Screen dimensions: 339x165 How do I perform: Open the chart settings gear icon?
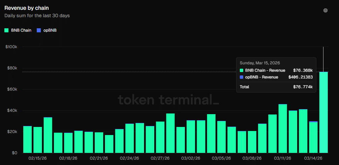[x=325, y=10]
